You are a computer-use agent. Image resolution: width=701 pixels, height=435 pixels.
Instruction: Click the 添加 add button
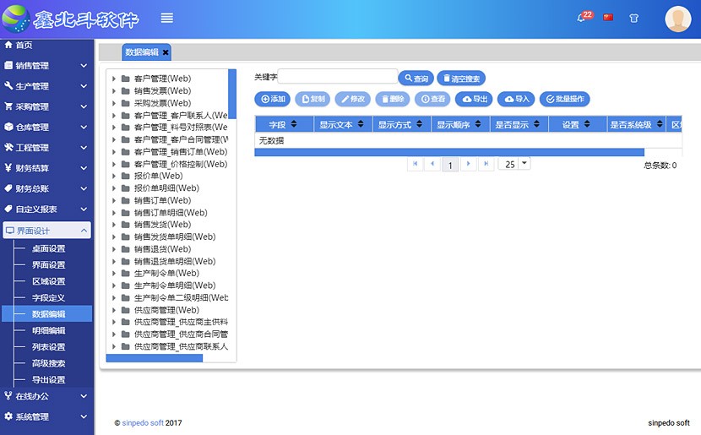[x=272, y=99]
